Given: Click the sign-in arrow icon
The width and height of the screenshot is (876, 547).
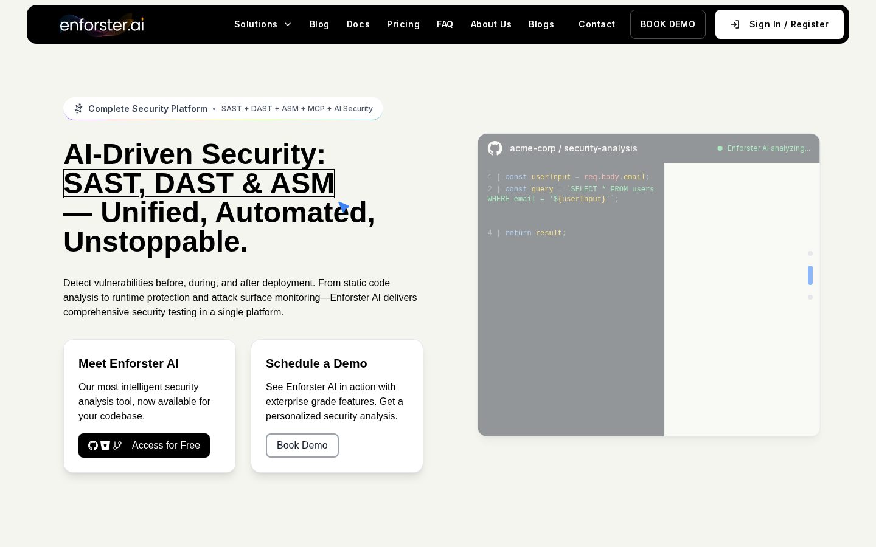Looking at the screenshot, I should [x=735, y=24].
